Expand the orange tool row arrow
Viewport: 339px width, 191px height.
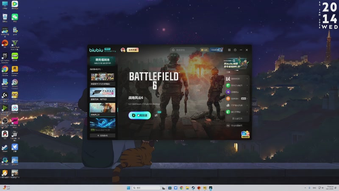[x=247, y=98]
